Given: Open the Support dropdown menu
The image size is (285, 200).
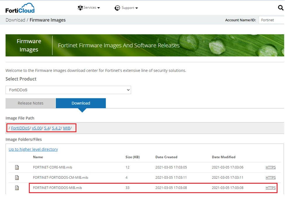Looking at the screenshot, I should [x=126, y=8].
